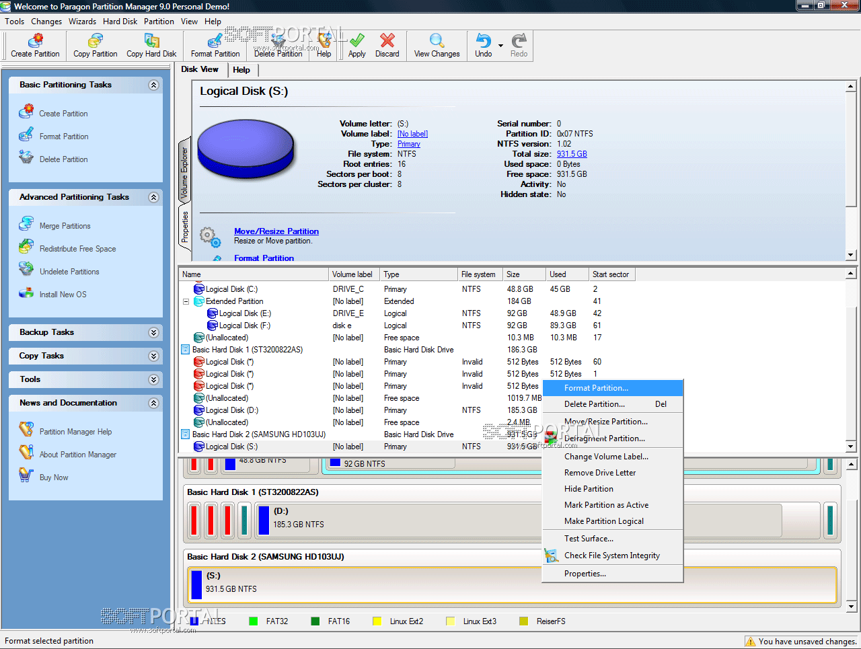The height and width of the screenshot is (649, 861).
Task: Click Buy Now in the sidebar
Action: point(54,478)
